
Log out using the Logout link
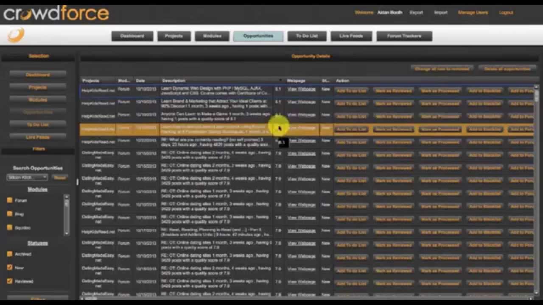tap(506, 13)
